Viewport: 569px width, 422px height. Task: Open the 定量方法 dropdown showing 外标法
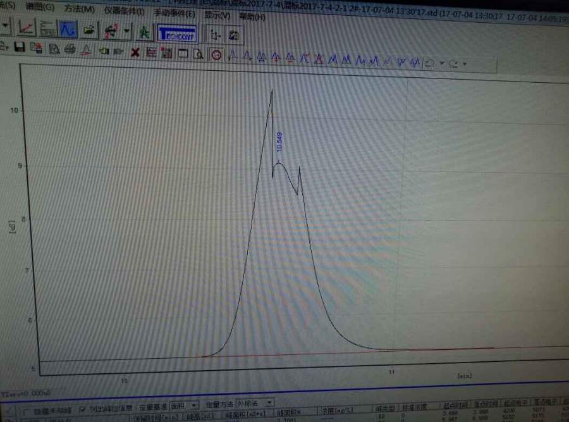tap(255, 403)
